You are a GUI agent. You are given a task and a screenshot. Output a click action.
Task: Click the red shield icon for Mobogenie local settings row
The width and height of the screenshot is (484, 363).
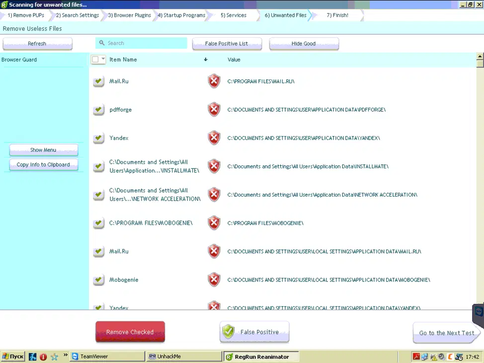(214, 280)
